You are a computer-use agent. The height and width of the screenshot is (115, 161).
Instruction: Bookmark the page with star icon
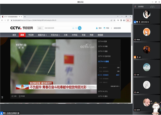(x=114, y=20)
